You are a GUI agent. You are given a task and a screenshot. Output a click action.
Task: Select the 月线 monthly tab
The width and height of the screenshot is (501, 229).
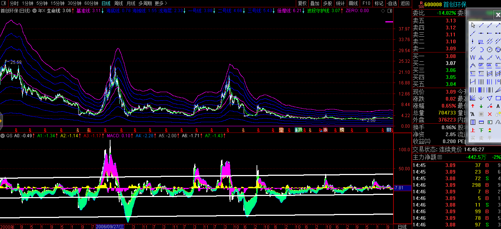[131, 3]
